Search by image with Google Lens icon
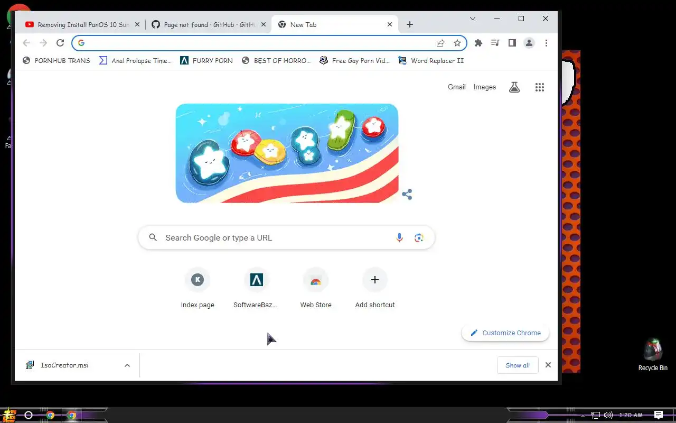Viewport: 676px width, 423px height. pyautogui.click(x=419, y=238)
